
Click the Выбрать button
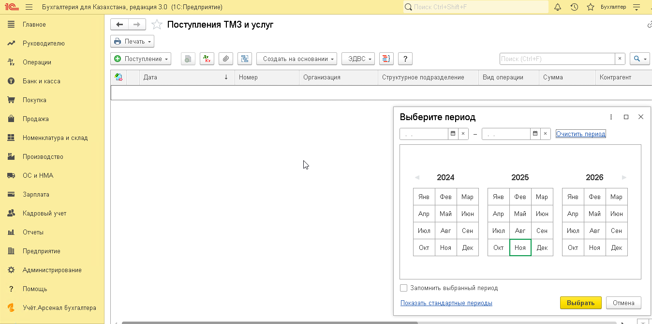point(580,303)
